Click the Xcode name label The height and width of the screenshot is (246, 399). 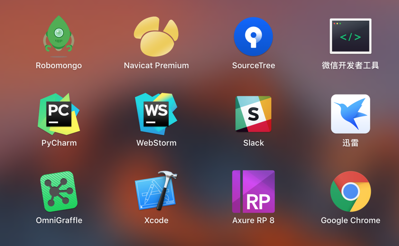click(156, 221)
